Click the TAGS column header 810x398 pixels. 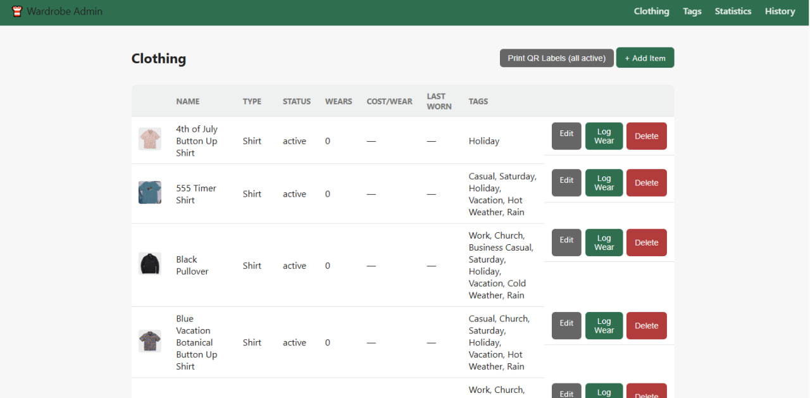pyautogui.click(x=478, y=101)
